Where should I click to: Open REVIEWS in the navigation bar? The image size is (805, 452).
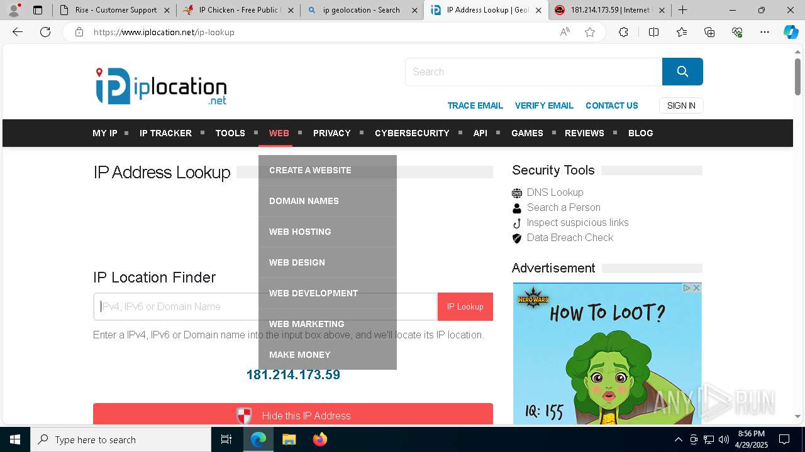584,133
